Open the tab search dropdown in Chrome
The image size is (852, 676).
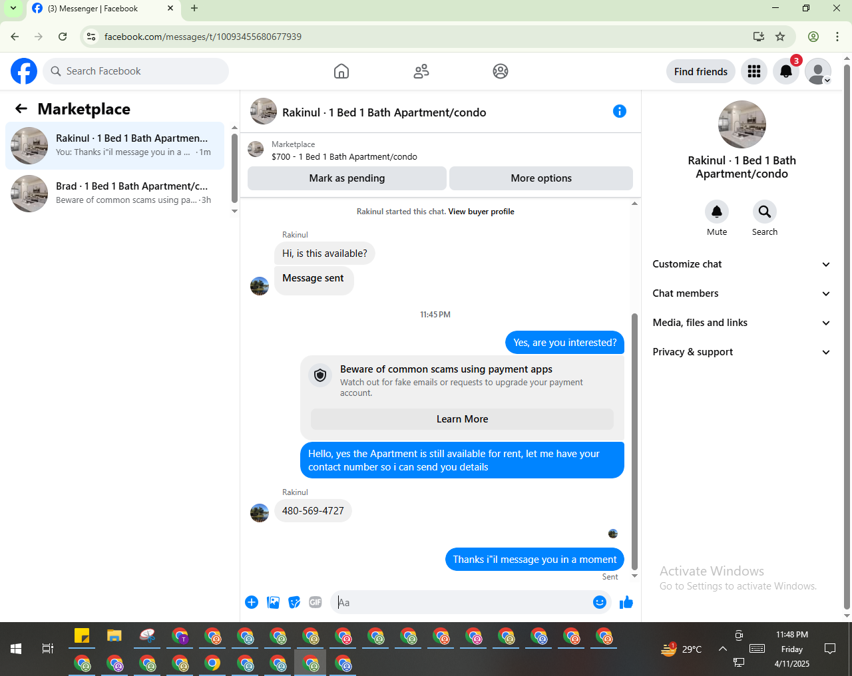[13, 9]
